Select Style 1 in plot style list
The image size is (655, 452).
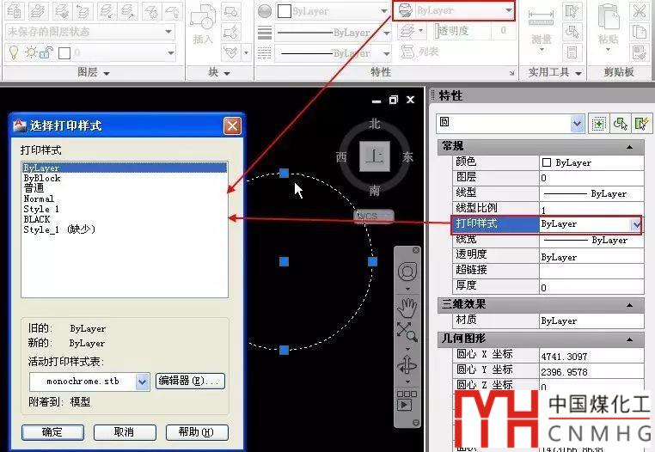41,209
